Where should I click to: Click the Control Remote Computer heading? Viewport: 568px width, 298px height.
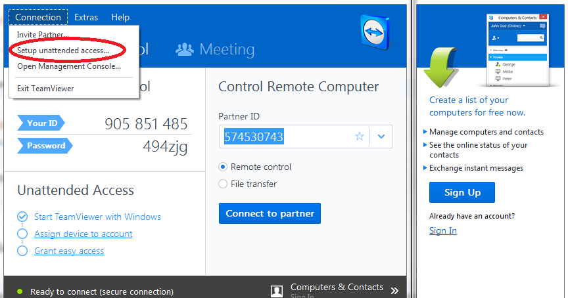tap(298, 87)
